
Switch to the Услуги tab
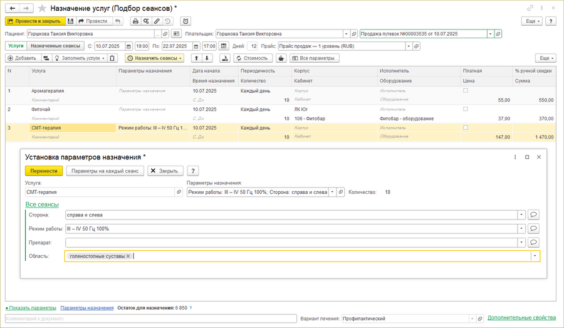(x=16, y=46)
